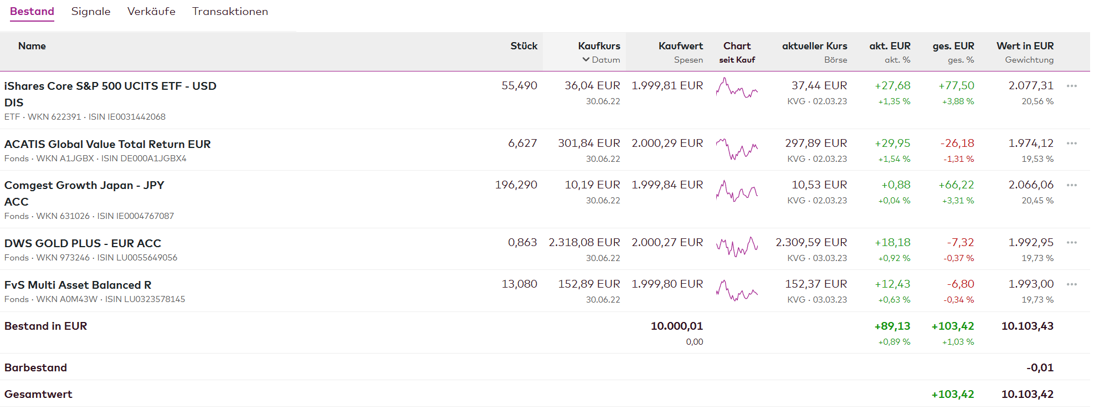Screen dimensions: 1094x409
Task: Click the Stück column header
Action: coord(523,46)
